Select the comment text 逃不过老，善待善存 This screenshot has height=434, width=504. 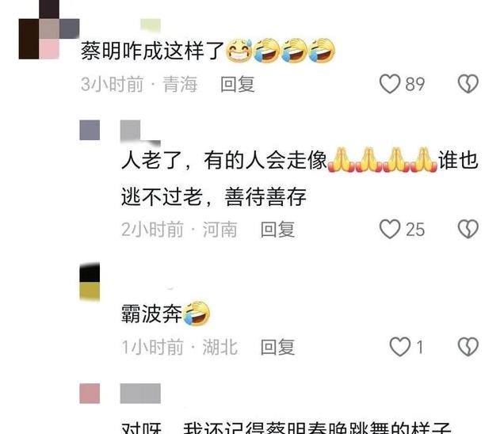pos(214,196)
